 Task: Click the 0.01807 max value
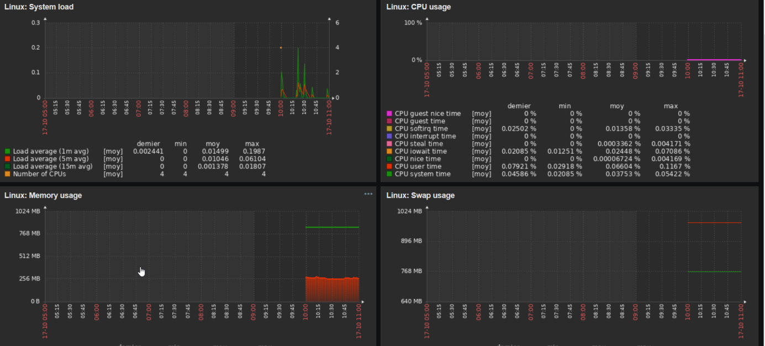click(254, 166)
